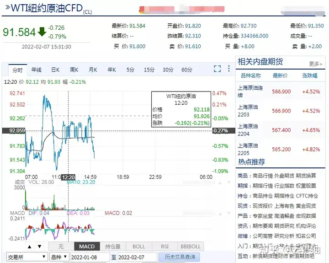
Task: Click the 期市要闻 link
Action: pyautogui.click(x=262, y=226)
